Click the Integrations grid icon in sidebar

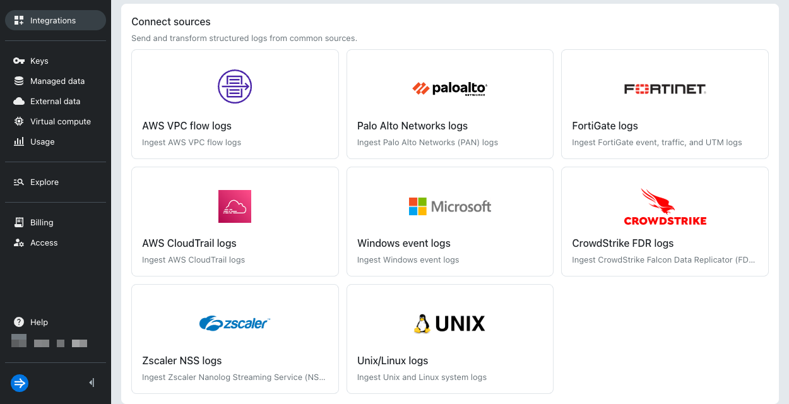(x=19, y=20)
